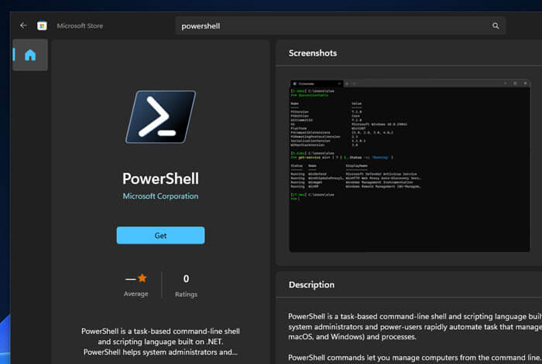Click the Description section heading
Image resolution: width=542 pixels, height=364 pixels.
tap(312, 284)
